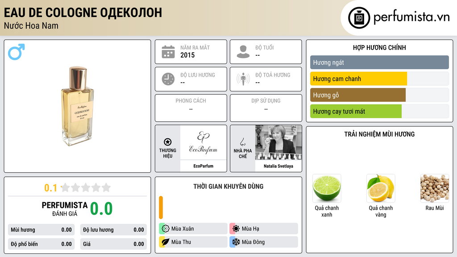Click the Độ phổ biến 0.00 score row
Image resolution: width=457 pixels, height=257 pixels.
click(x=41, y=244)
